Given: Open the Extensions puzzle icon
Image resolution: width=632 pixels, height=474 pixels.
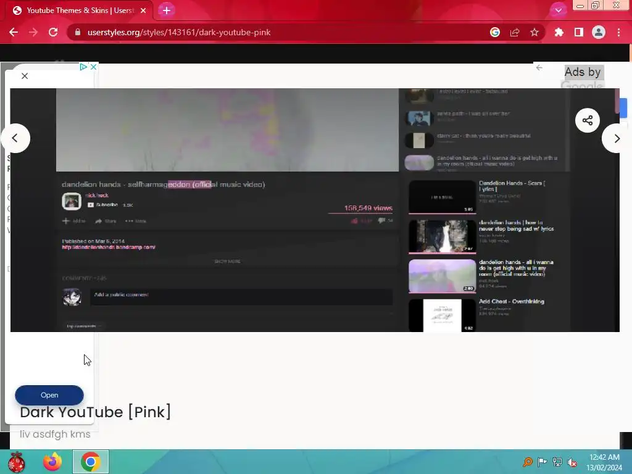Looking at the screenshot, I should (559, 32).
